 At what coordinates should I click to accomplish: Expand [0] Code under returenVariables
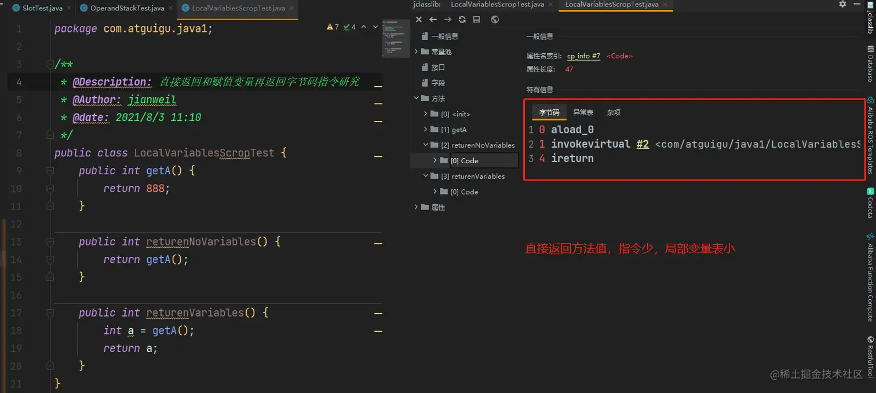click(x=435, y=192)
